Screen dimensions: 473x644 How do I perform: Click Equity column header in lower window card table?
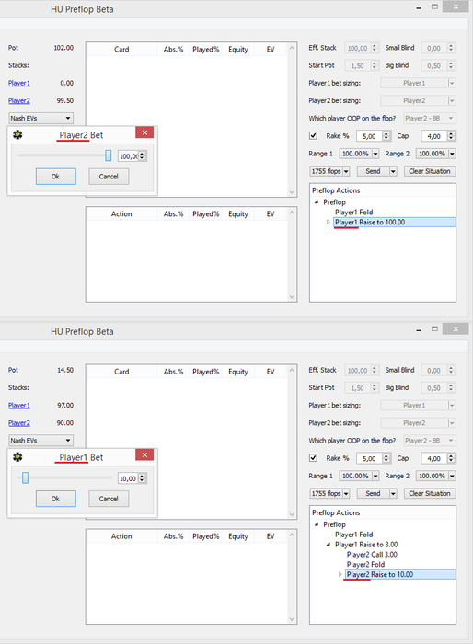tap(238, 372)
